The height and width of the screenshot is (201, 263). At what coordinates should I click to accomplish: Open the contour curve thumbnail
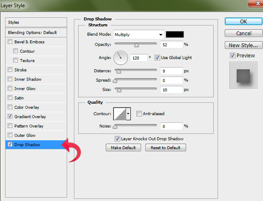click(x=119, y=113)
